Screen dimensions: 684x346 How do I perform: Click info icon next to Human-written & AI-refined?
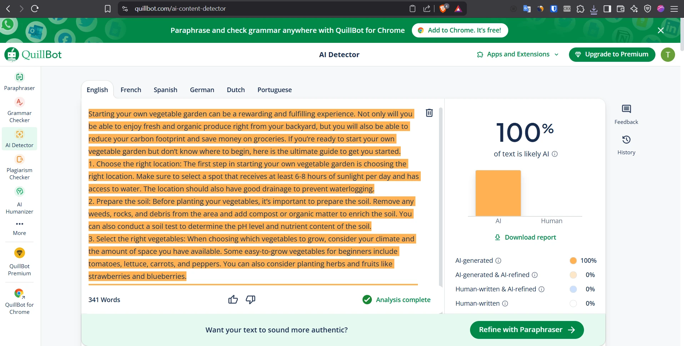tap(541, 289)
